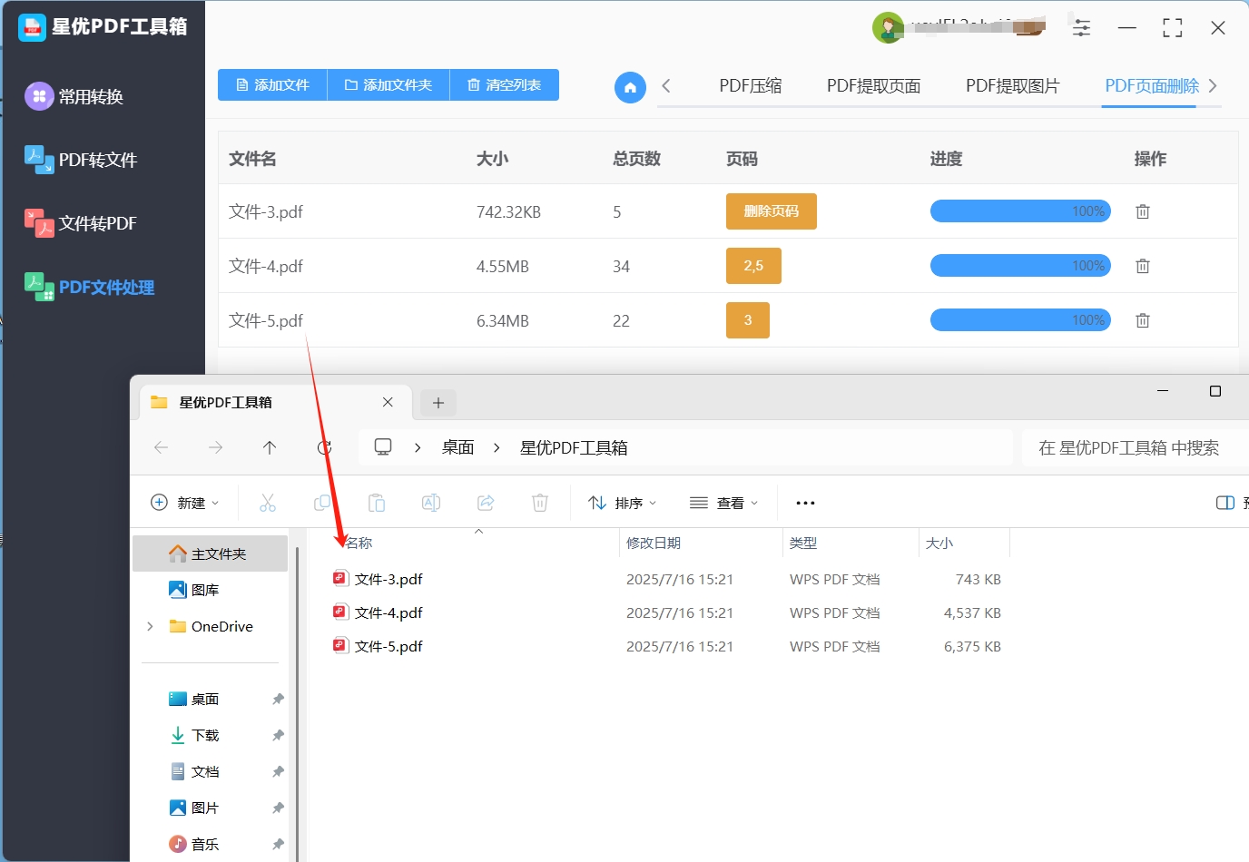Click 桌面 in the address breadcrumb
1249x862 pixels.
pyautogui.click(x=458, y=447)
